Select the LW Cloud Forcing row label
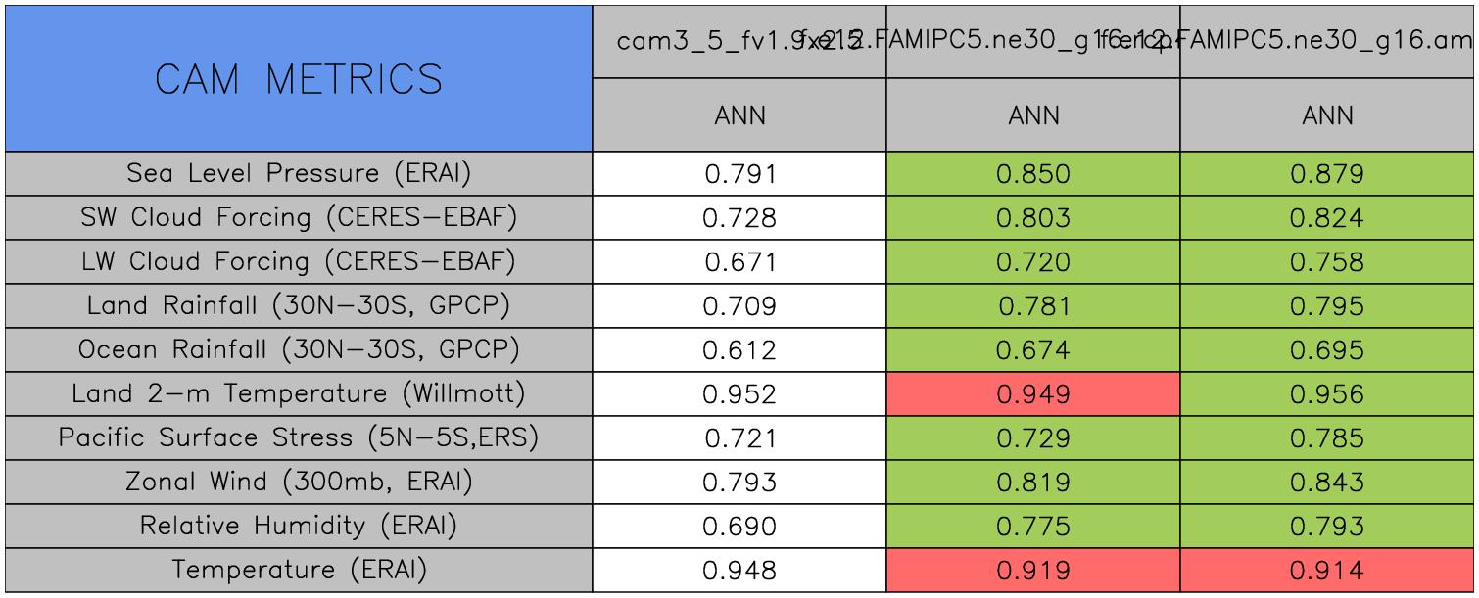 coord(299,262)
